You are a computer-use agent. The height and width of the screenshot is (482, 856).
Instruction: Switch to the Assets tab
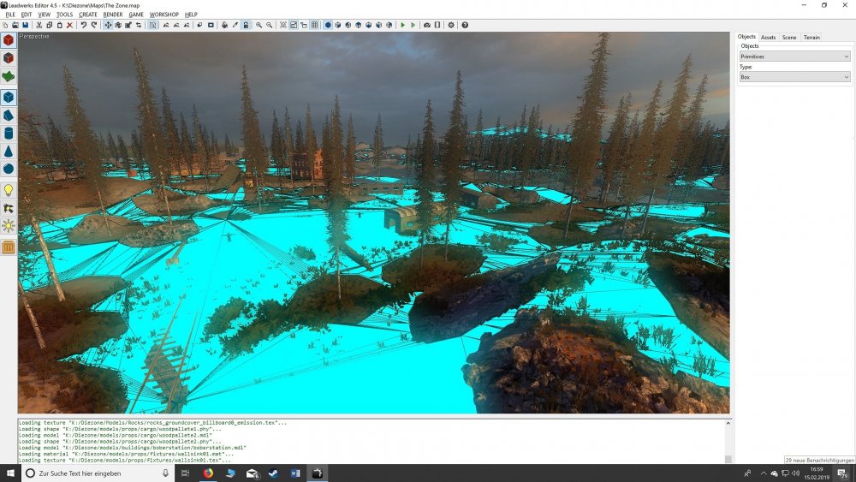click(x=768, y=37)
